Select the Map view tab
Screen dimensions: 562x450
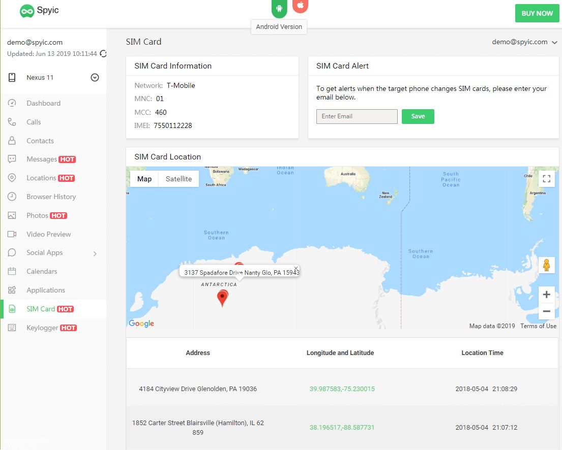[x=144, y=179]
